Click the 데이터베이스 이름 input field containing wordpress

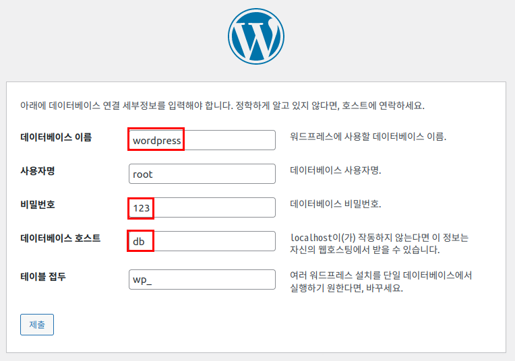[x=202, y=140]
